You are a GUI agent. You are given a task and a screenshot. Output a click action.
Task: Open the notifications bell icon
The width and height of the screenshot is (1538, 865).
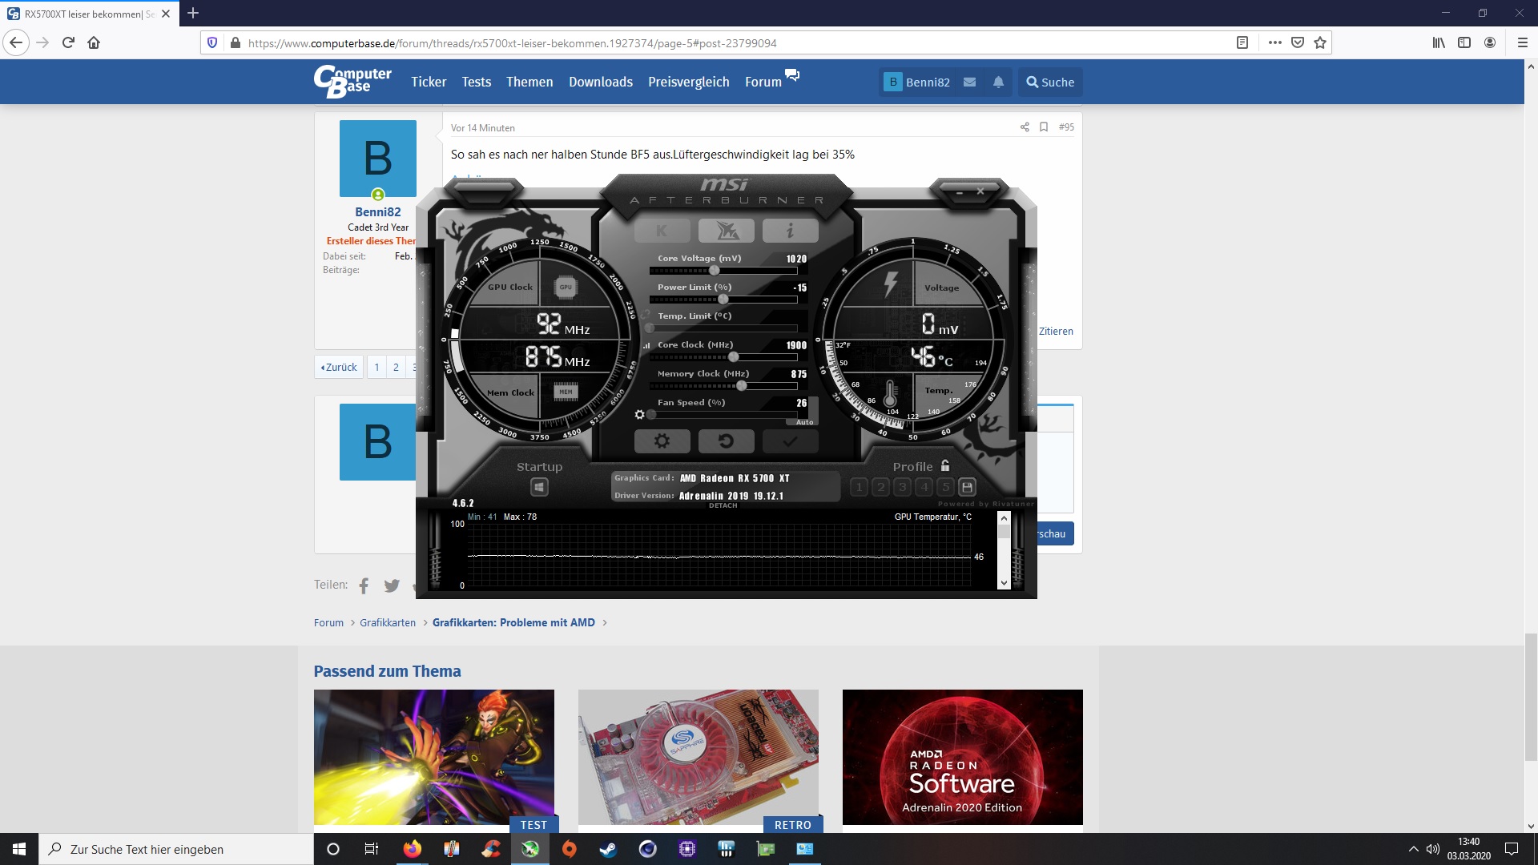coord(998,82)
